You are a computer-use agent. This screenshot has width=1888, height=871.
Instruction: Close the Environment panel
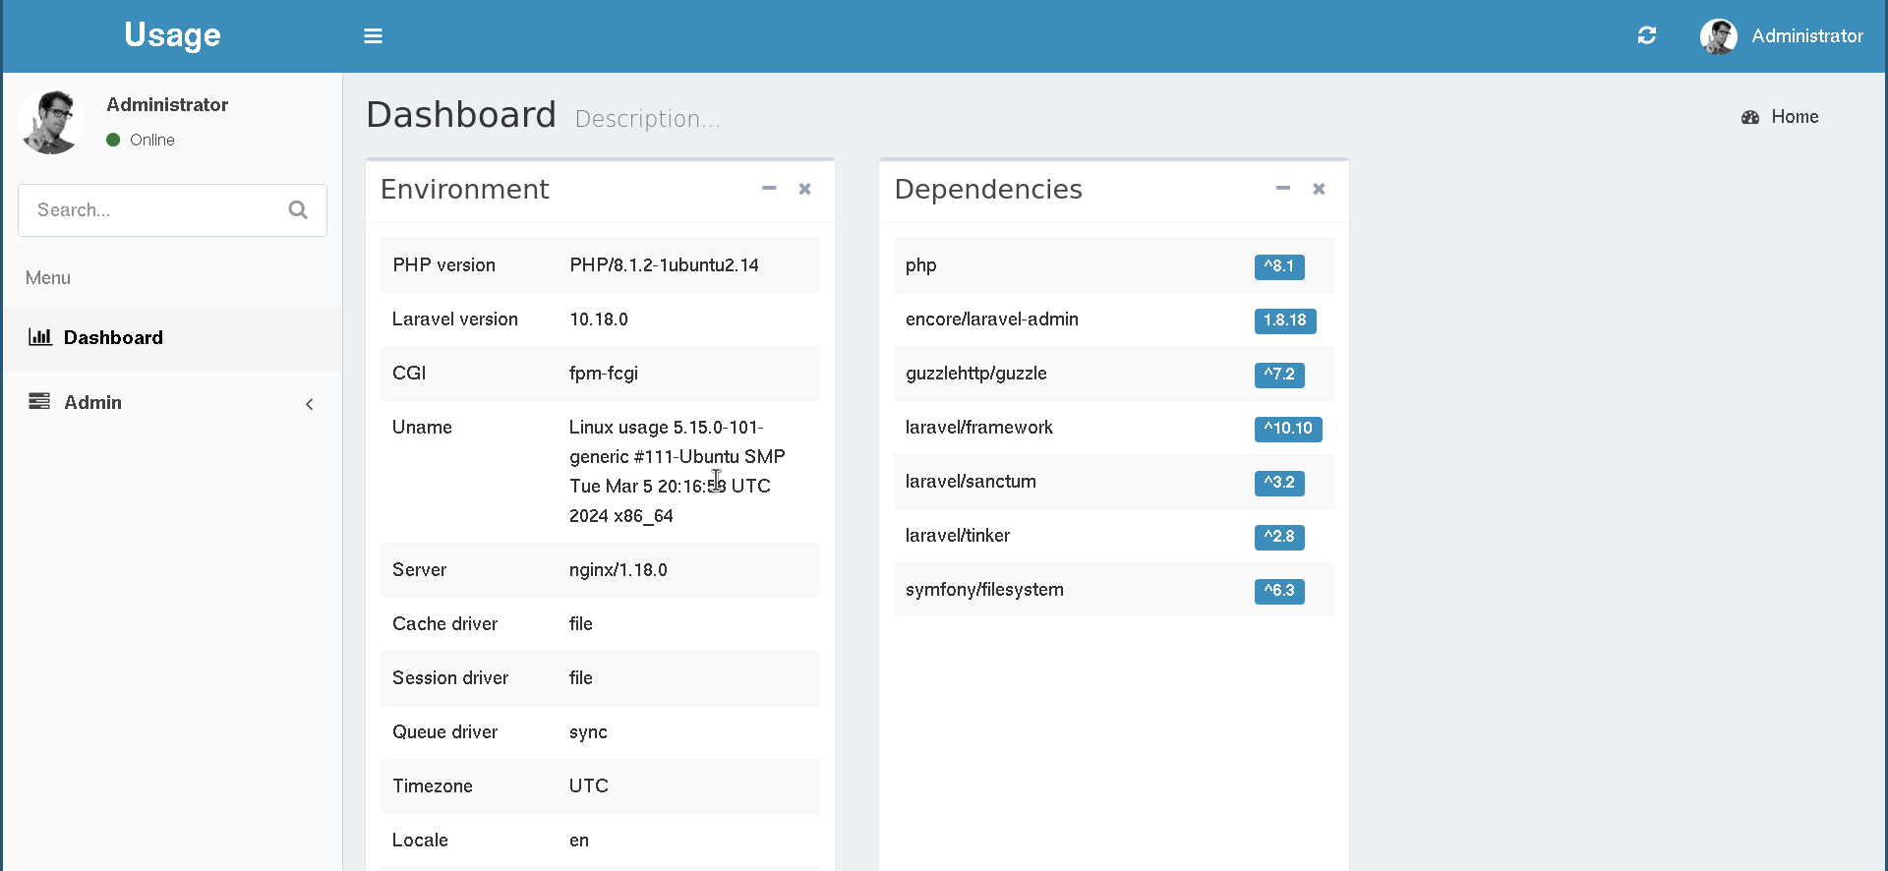tap(804, 189)
